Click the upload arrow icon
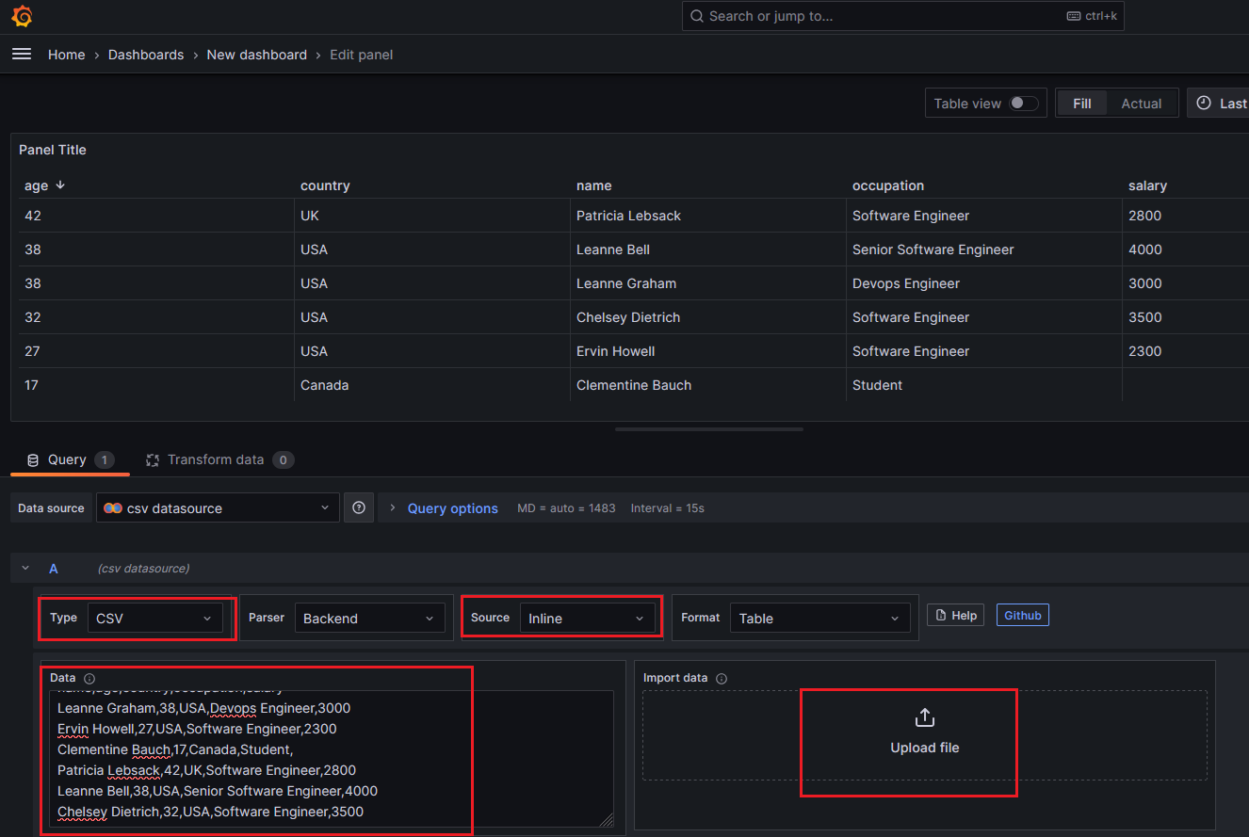Screen dimensions: 1249x837 click(925, 717)
